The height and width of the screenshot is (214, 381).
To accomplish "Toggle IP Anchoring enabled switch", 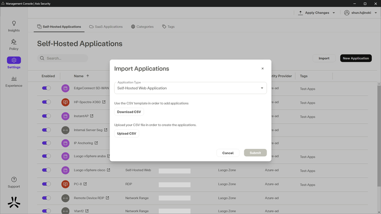I will coord(46,143).
